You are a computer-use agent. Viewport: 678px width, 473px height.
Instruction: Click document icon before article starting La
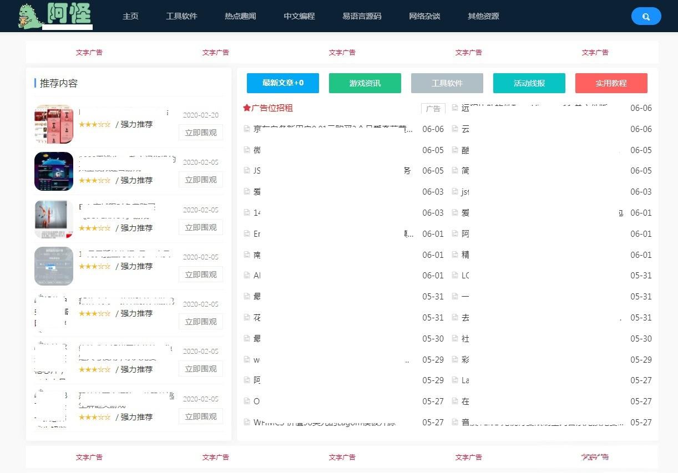(455, 380)
